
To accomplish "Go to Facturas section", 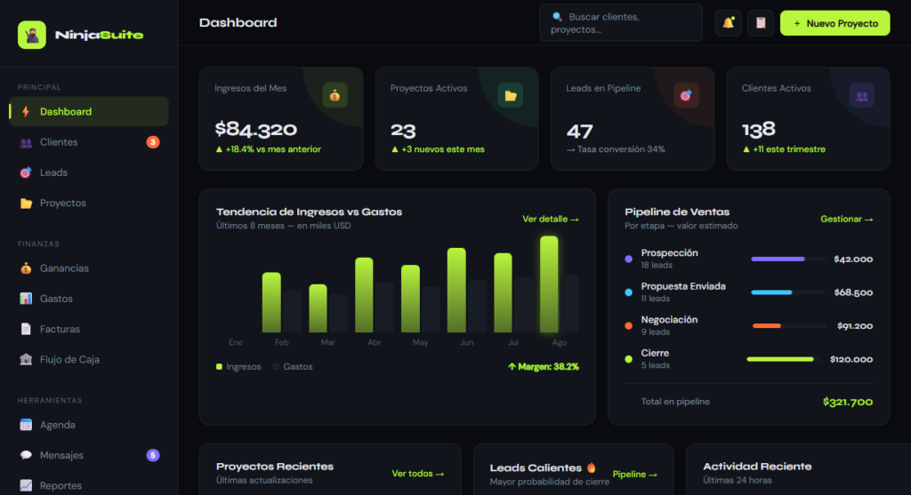I will coord(60,329).
